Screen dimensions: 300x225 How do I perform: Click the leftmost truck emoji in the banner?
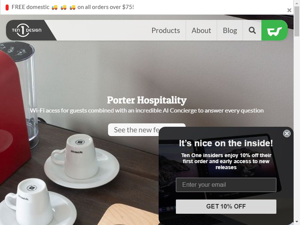point(54,7)
